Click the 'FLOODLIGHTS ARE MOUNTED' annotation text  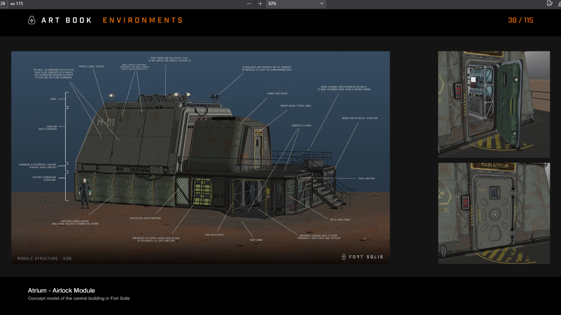267,69
